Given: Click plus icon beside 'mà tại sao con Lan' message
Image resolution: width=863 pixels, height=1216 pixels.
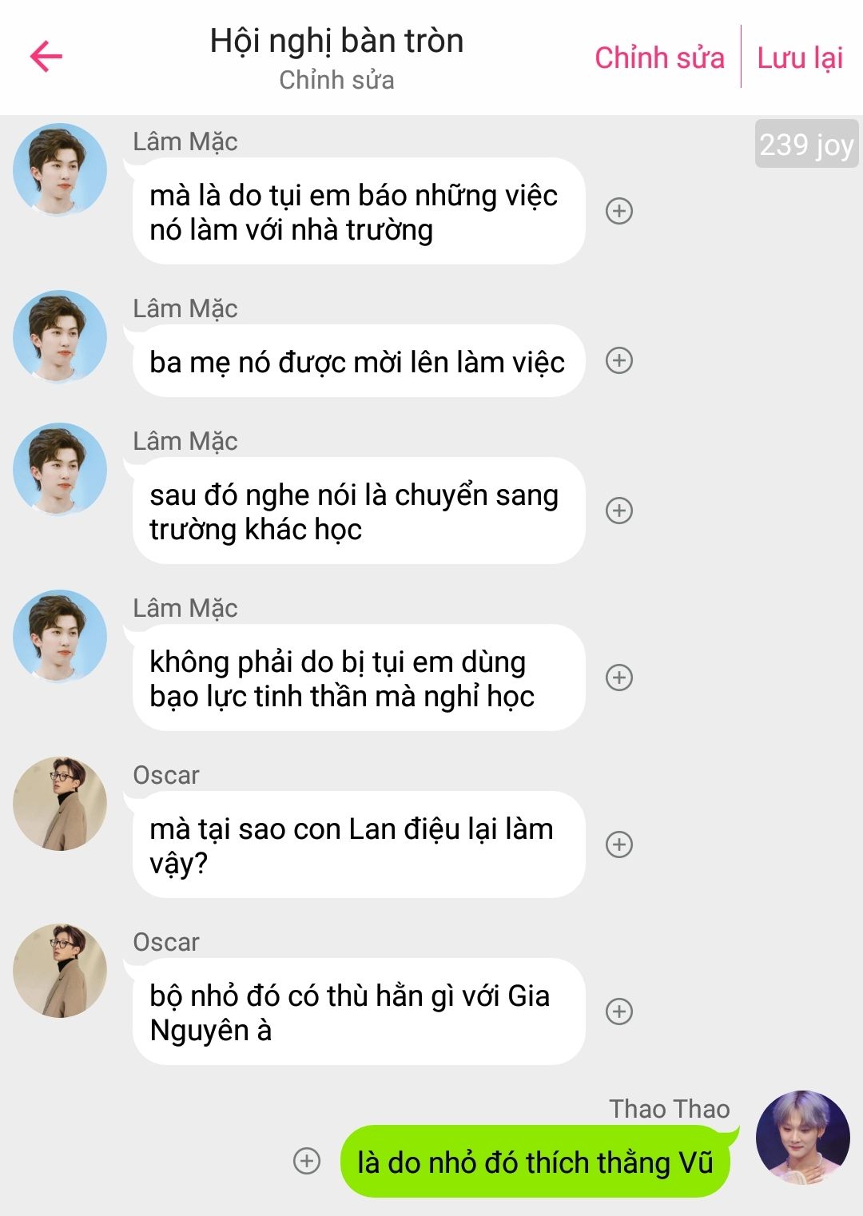Looking at the screenshot, I should click(x=619, y=844).
